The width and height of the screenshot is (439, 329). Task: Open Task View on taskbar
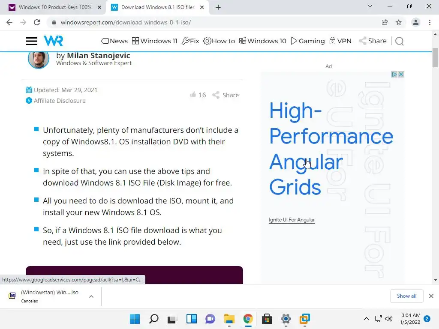coord(172,319)
